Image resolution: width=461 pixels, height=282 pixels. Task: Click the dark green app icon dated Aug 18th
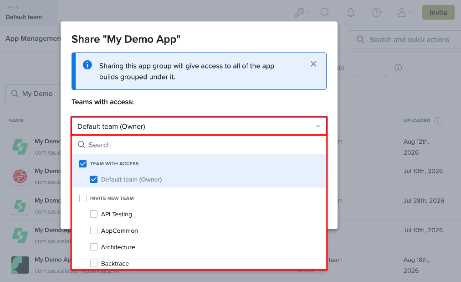coord(20,265)
